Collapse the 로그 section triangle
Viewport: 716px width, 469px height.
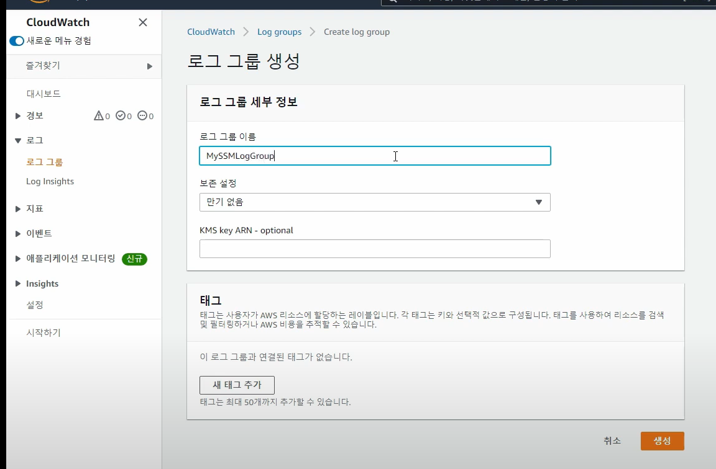[18, 140]
